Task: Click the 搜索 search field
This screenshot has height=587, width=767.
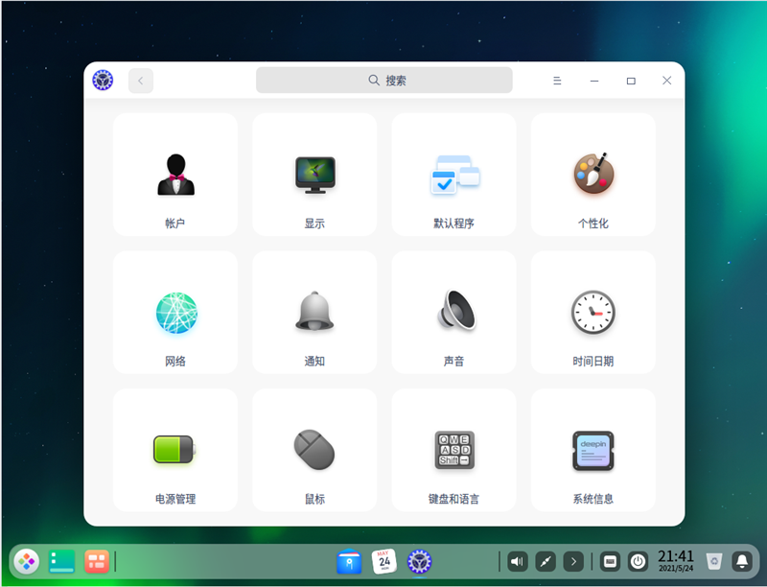Action: [384, 81]
